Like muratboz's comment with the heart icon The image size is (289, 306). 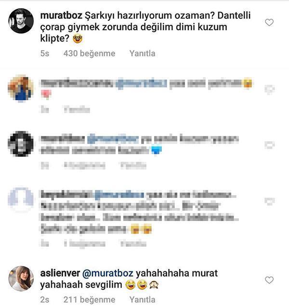pos(269,23)
